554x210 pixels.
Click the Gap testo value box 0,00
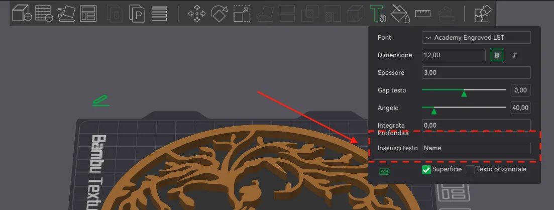pos(520,90)
